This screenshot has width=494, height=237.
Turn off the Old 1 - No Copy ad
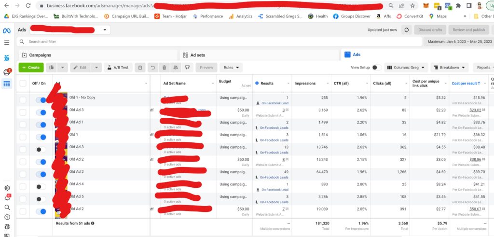click(x=41, y=100)
